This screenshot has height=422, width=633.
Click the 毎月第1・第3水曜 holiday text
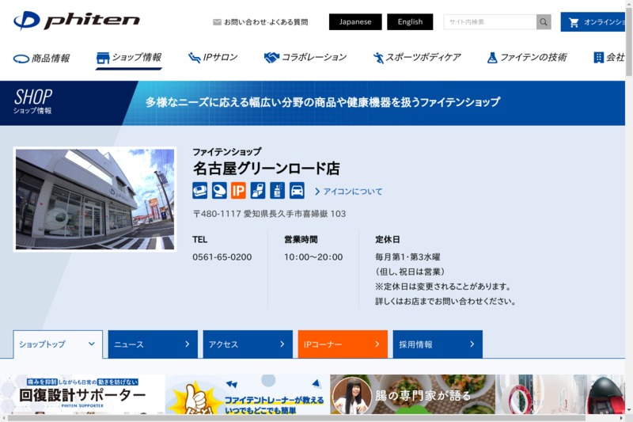pyautogui.click(x=407, y=257)
